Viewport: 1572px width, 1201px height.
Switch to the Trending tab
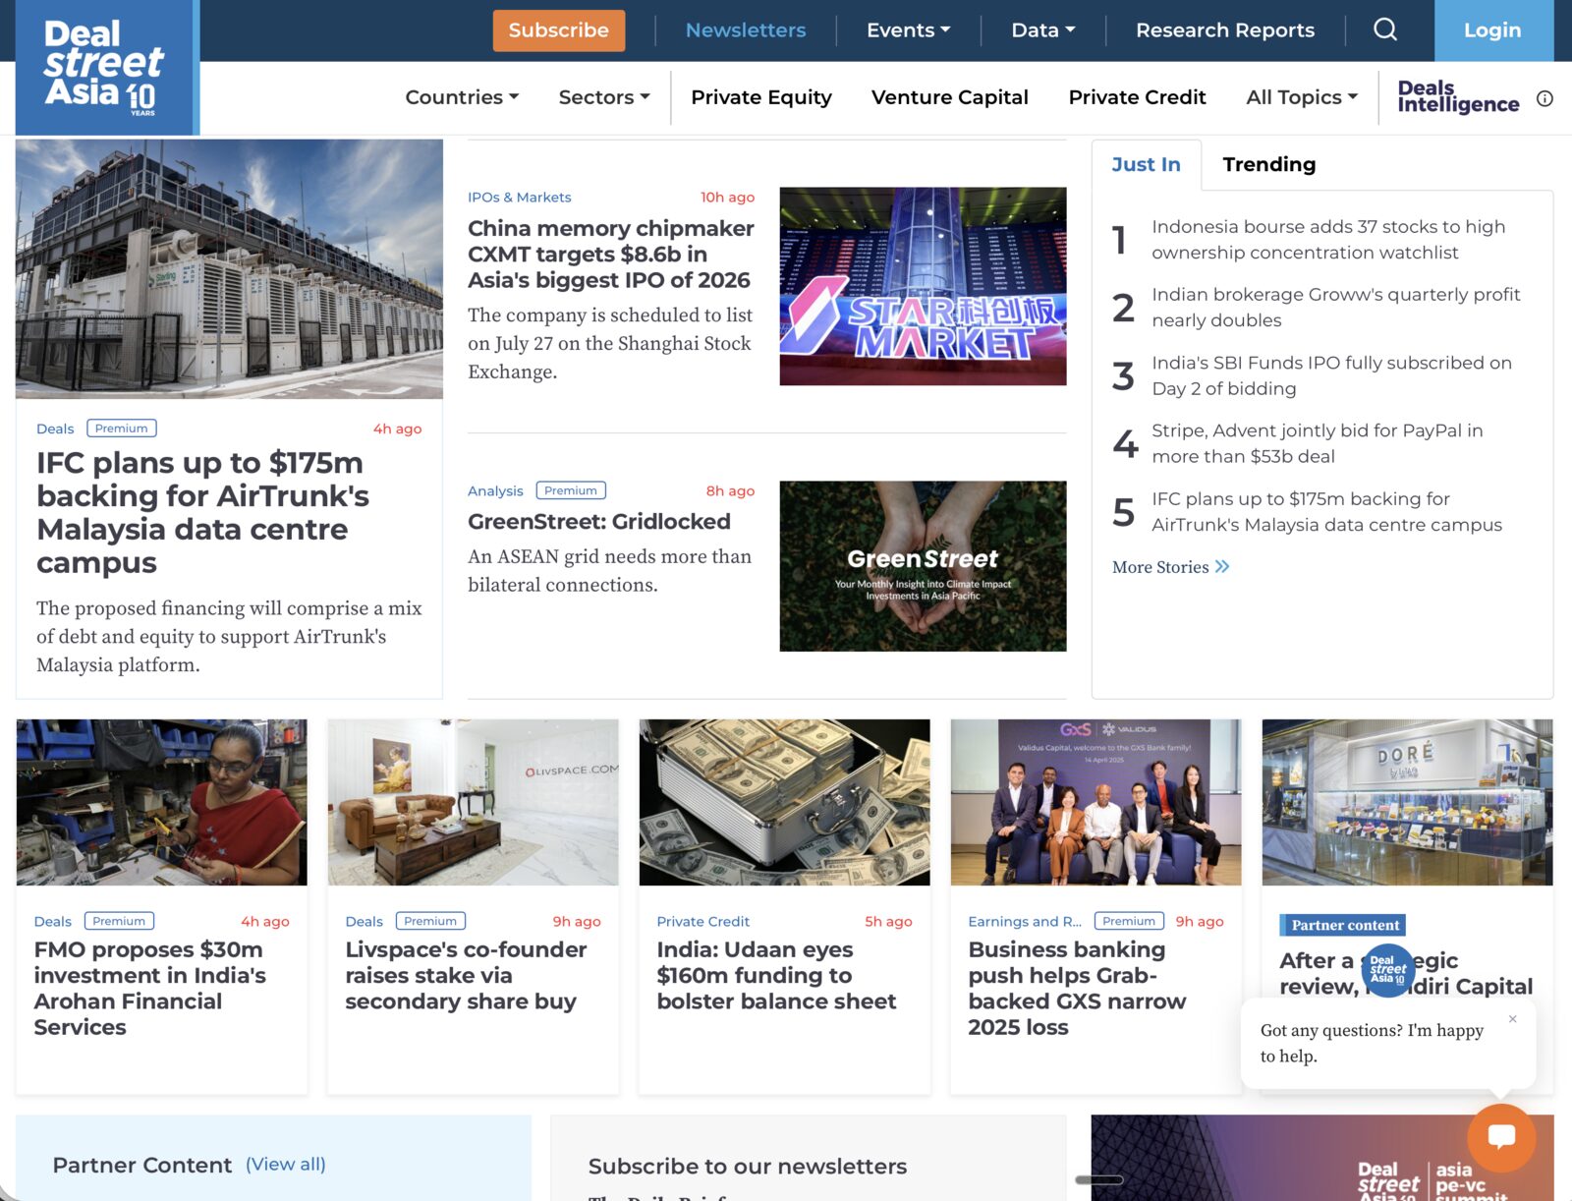pos(1268,164)
